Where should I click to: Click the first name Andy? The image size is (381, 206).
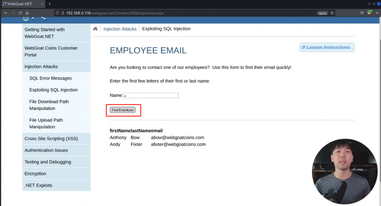tap(115, 144)
